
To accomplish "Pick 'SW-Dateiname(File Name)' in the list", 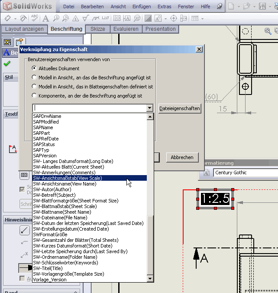I will pos(60,218).
